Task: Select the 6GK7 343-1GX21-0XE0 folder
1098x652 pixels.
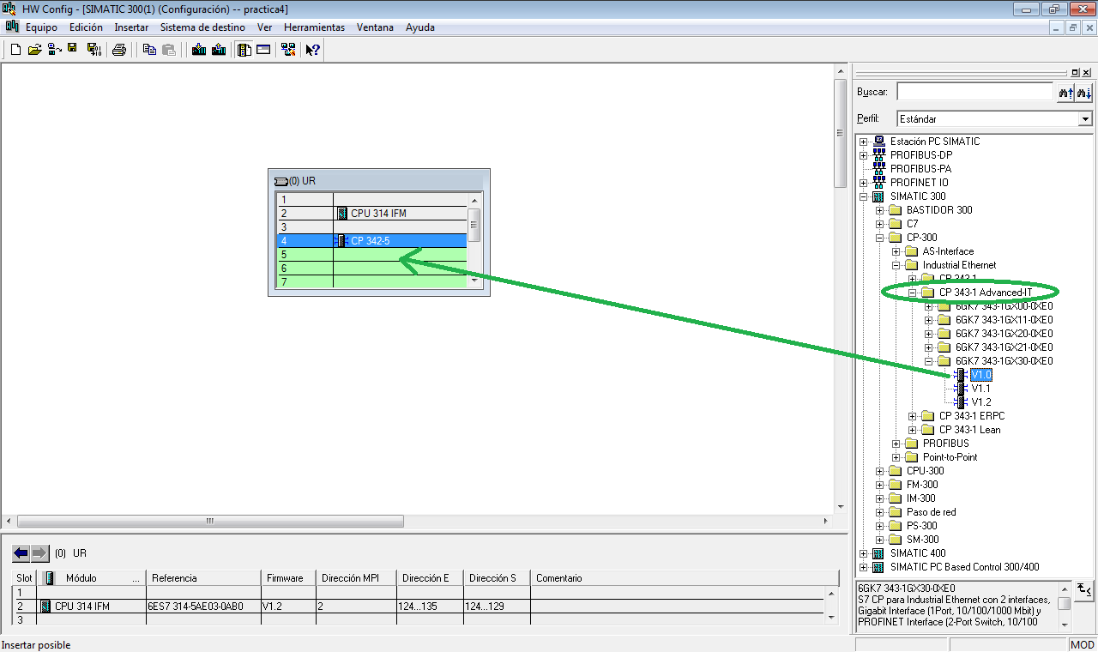Action: (1004, 347)
